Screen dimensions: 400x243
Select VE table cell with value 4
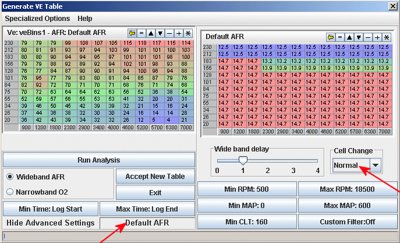coord(171,120)
